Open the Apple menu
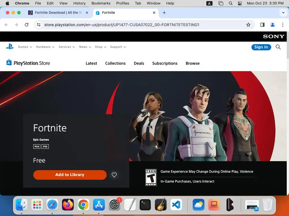 [x=7, y=3]
